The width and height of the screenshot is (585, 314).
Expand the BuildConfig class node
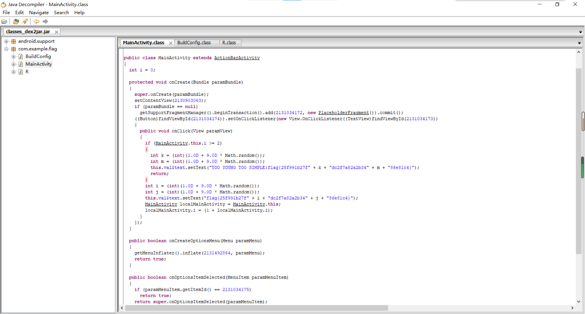tap(13, 57)
